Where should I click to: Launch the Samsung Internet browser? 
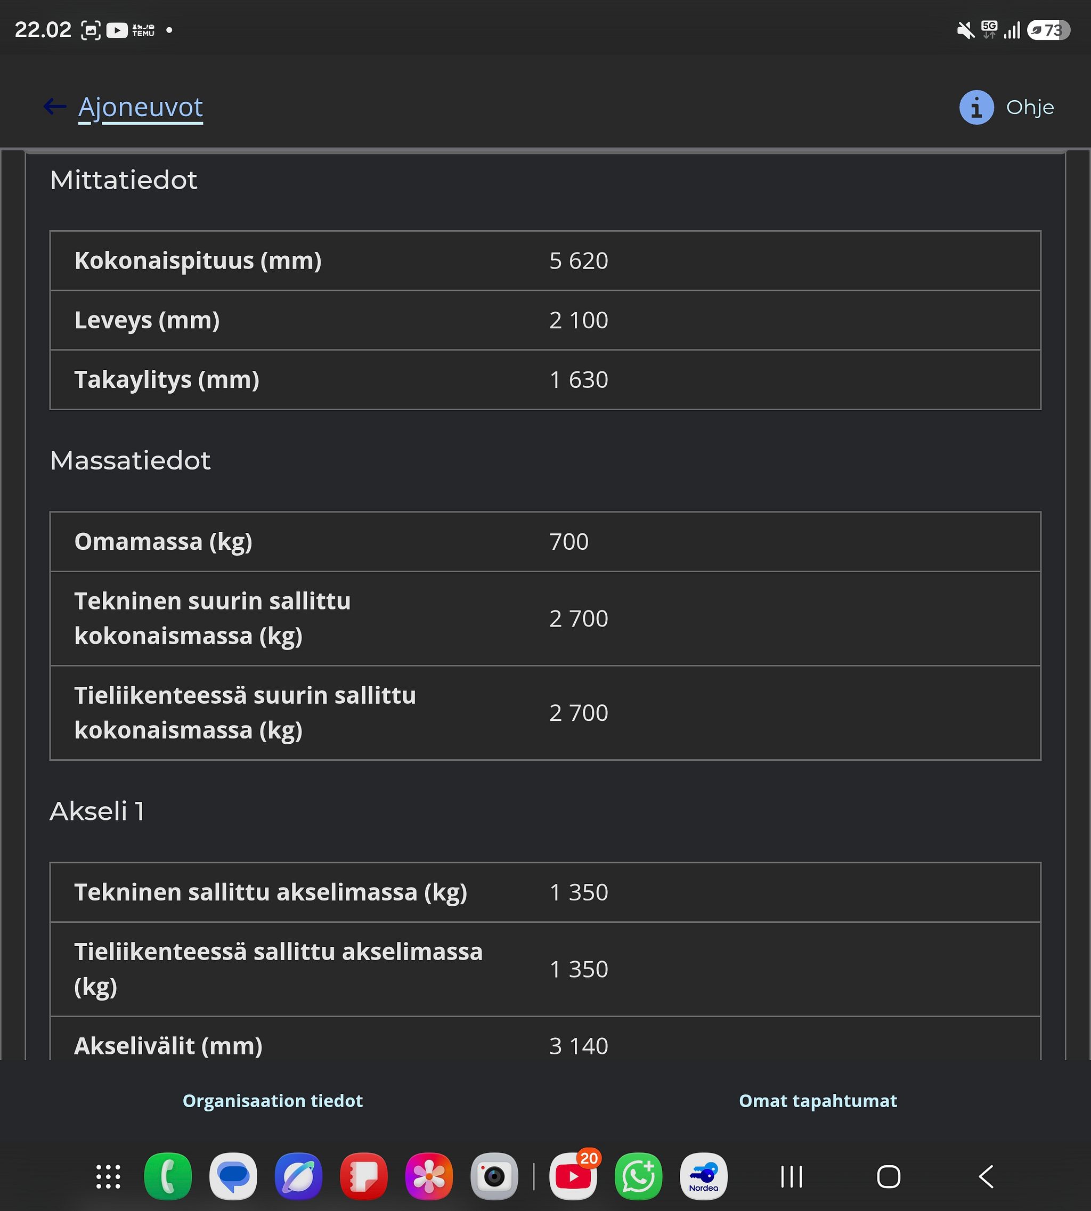tap(298, 1176)
